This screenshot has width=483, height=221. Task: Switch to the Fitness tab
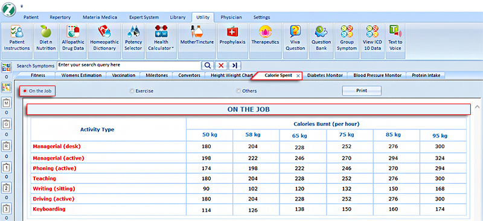38,75
